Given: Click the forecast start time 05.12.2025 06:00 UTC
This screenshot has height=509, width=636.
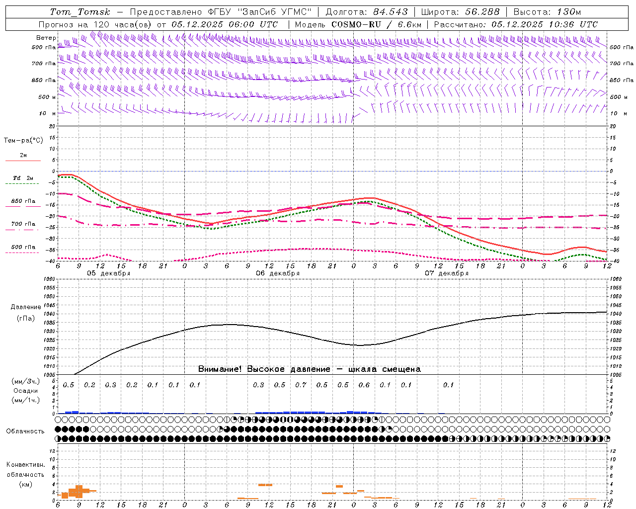Looking at the screenshot, I should tap(225, 24).
